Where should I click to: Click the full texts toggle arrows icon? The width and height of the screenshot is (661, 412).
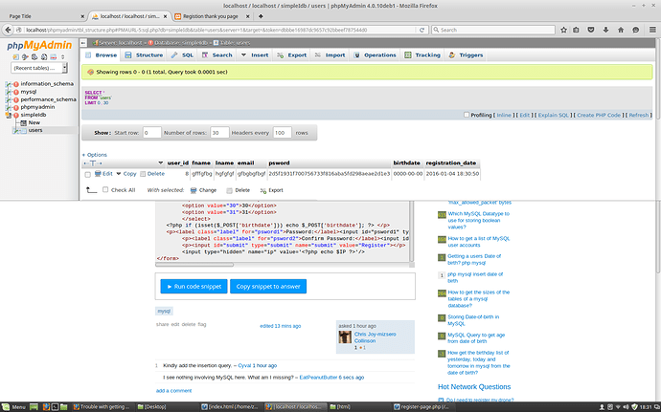(x=93, y=163)
